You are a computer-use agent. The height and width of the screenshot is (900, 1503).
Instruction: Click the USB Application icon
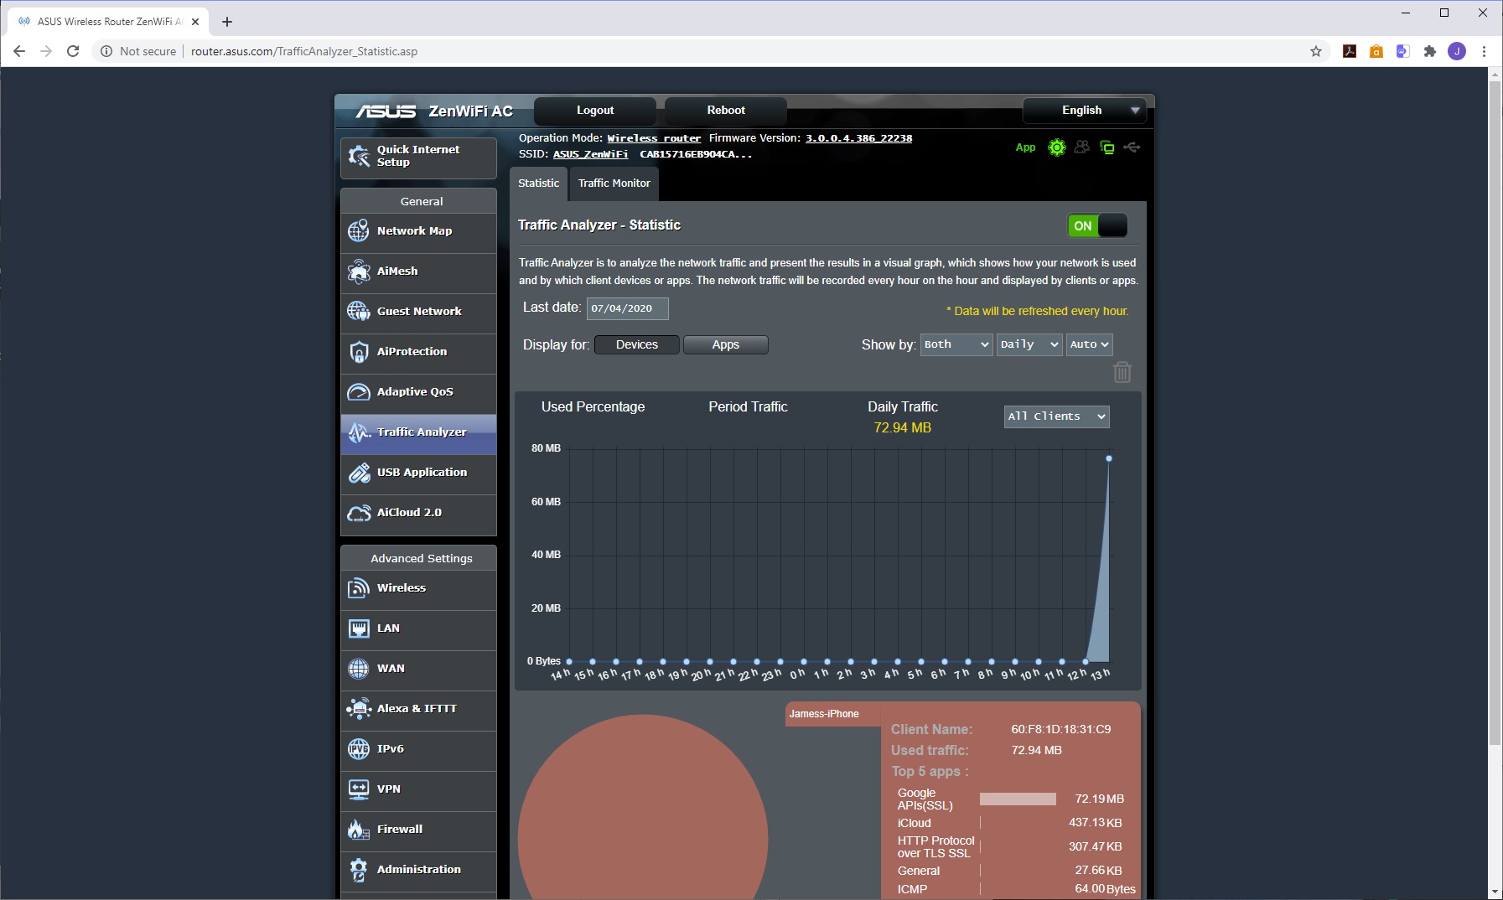point(359,472)
